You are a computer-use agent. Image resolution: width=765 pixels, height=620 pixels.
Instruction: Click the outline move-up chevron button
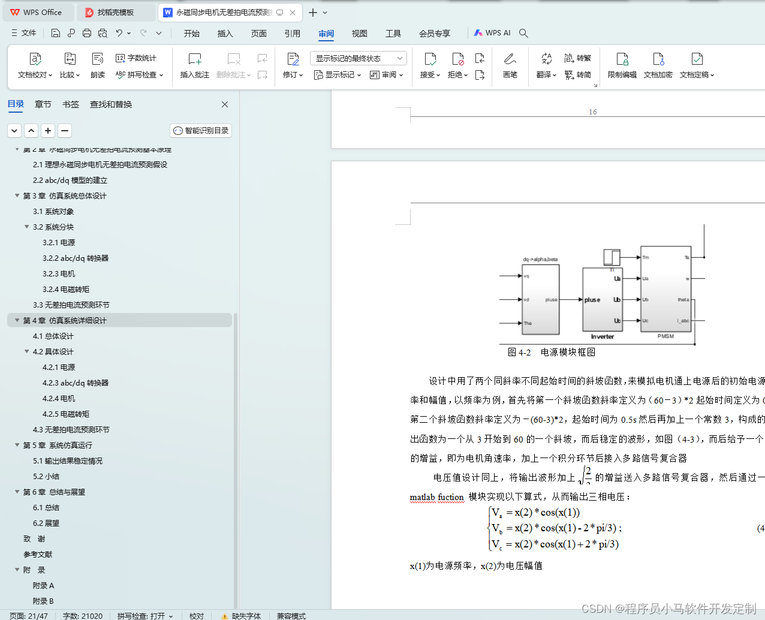click(31, 131)
